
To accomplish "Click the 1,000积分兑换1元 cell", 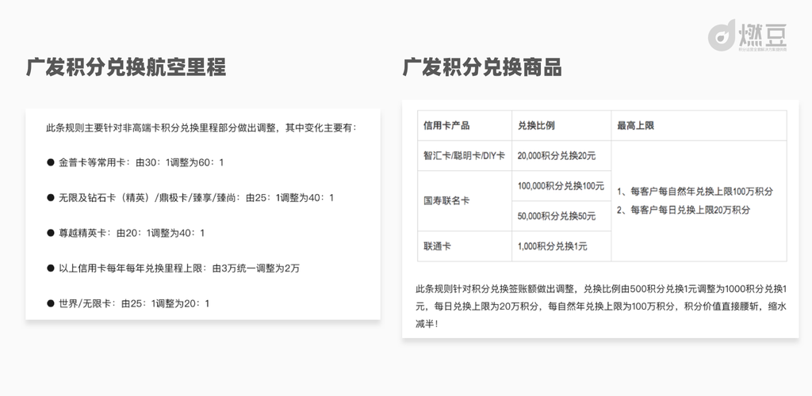I will pyautogui.click(x=552, y=246).
